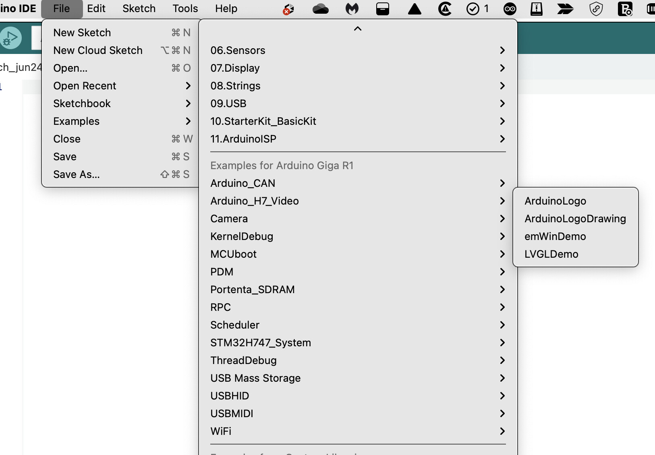The width and height of the screenshot is (655, 455).
Task: Expand the Arduino_CAN examples submenu
Action: pyautogui.click(x=358, y=183)
